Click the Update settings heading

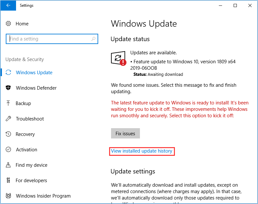133,171
